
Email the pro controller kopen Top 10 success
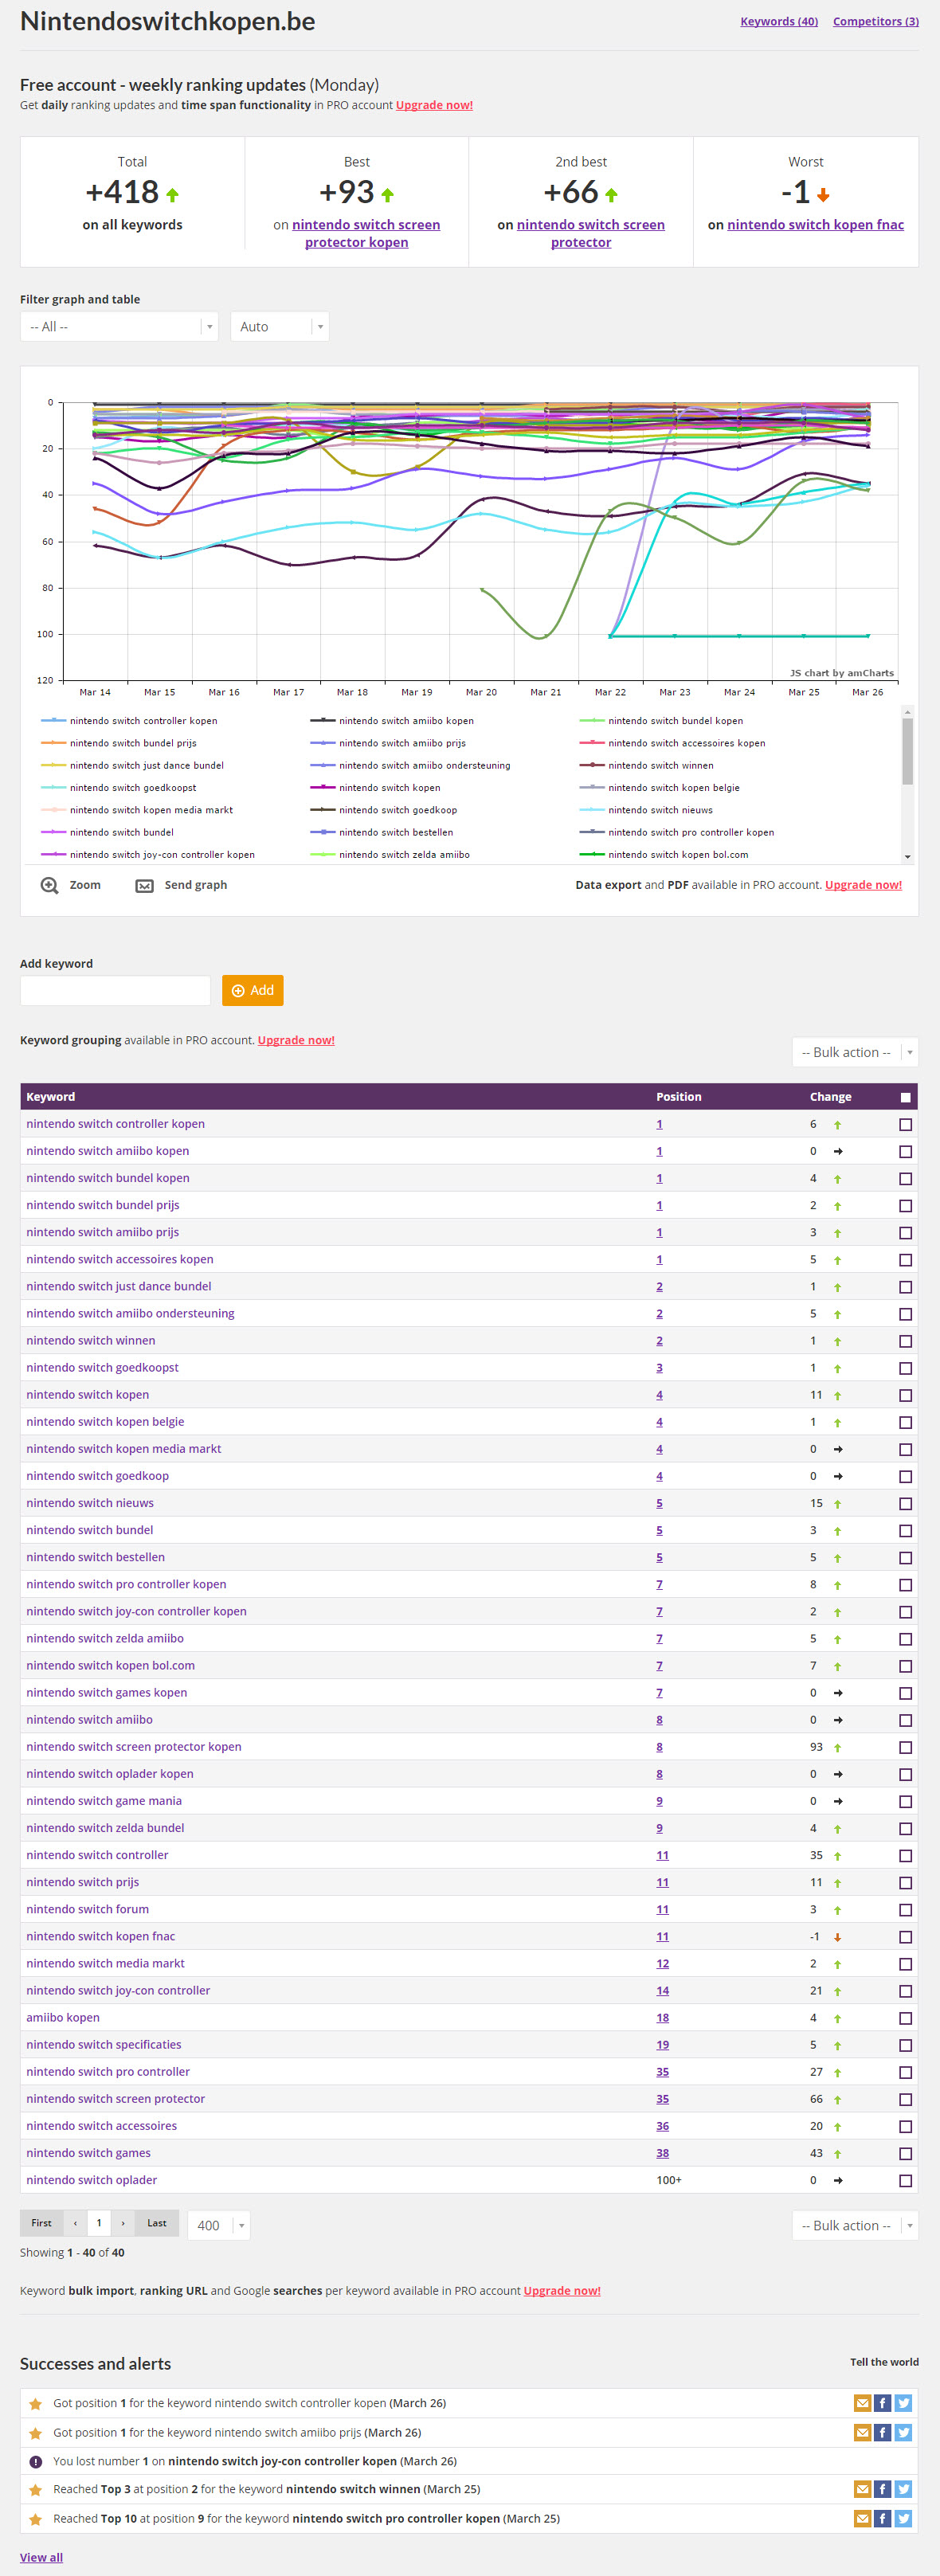(x=862, y=2518)
